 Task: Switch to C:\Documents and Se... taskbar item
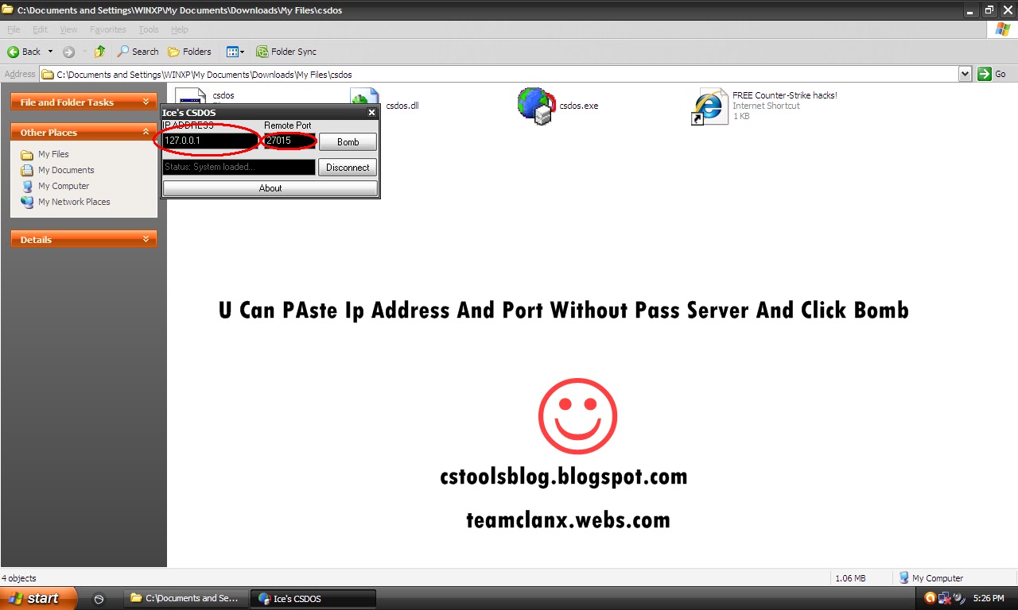pos(186,598)
